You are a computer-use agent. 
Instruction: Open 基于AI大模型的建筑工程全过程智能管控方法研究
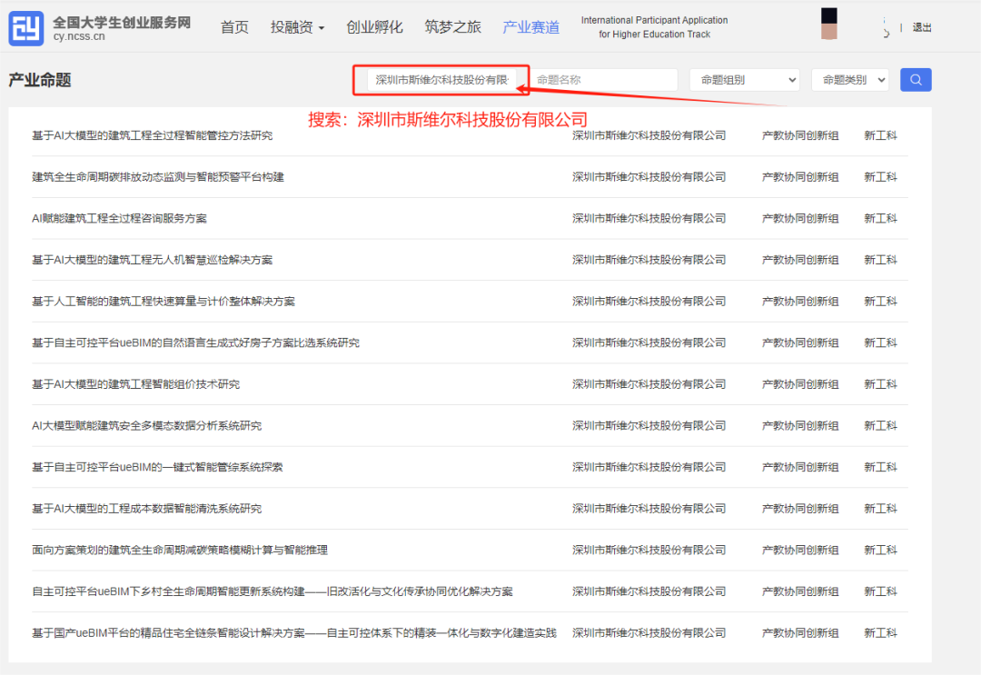point(152,135)
